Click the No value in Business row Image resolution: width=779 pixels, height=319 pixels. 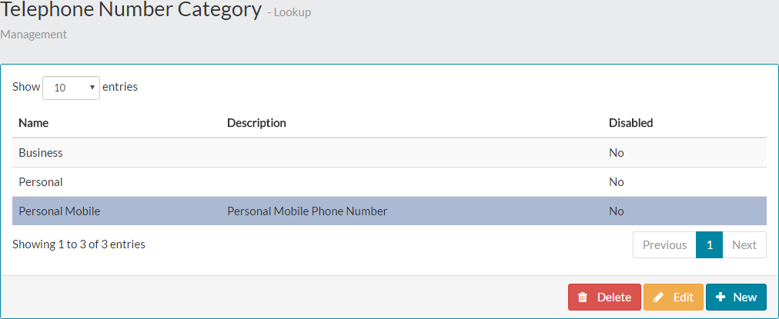tap(616, 153)
